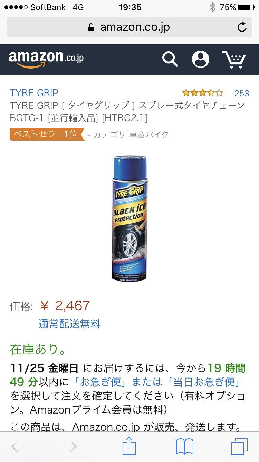The image size is (259, 462).
Task: Open the TYRE GRIP brand link
Action: (34, 93)
